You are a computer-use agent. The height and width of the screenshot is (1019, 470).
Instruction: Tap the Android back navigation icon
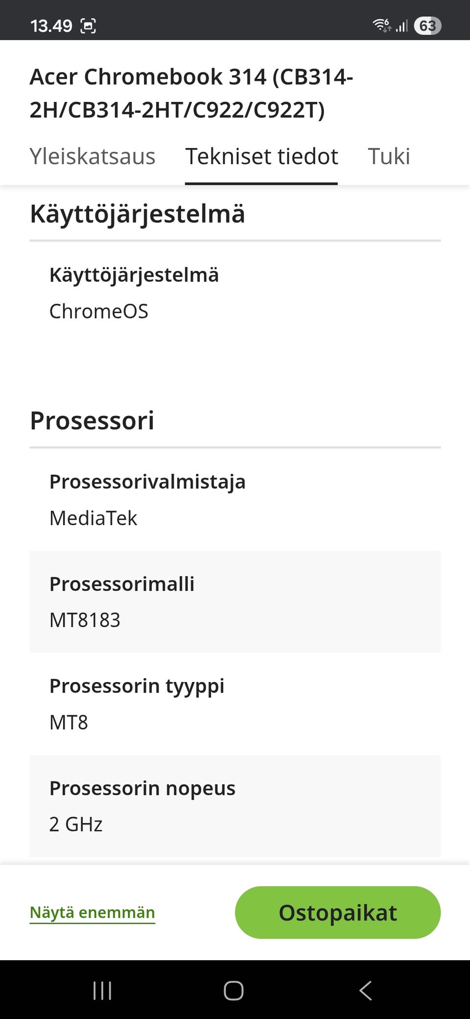click(x=365, y=990)
